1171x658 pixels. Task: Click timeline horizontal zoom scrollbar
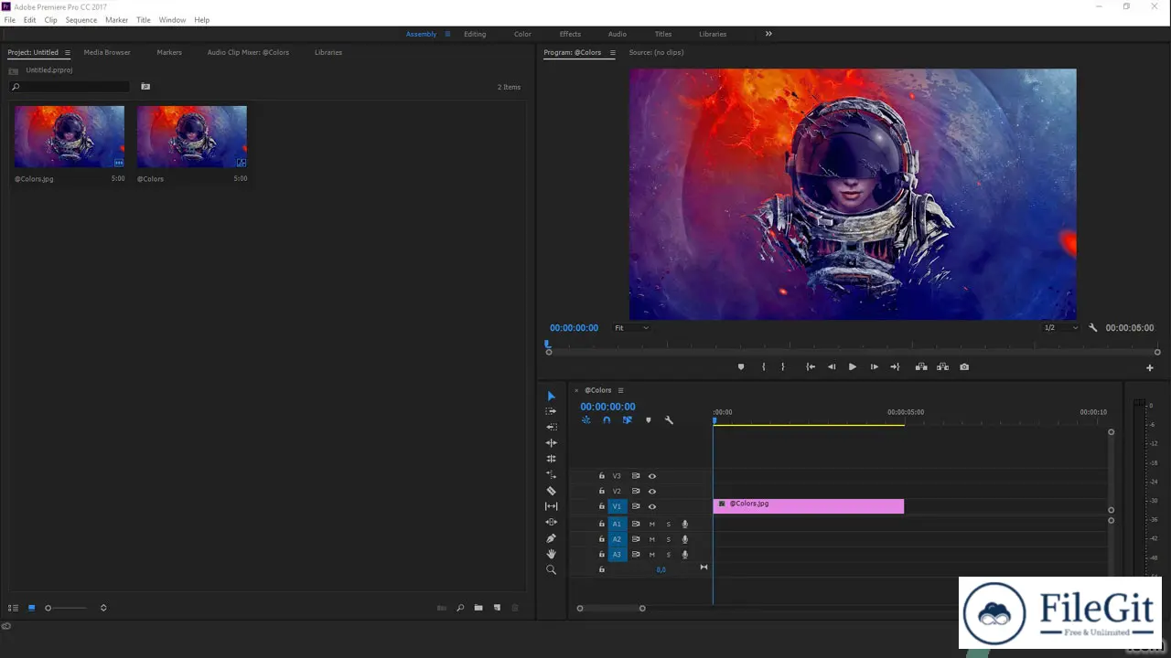[611, 608]
